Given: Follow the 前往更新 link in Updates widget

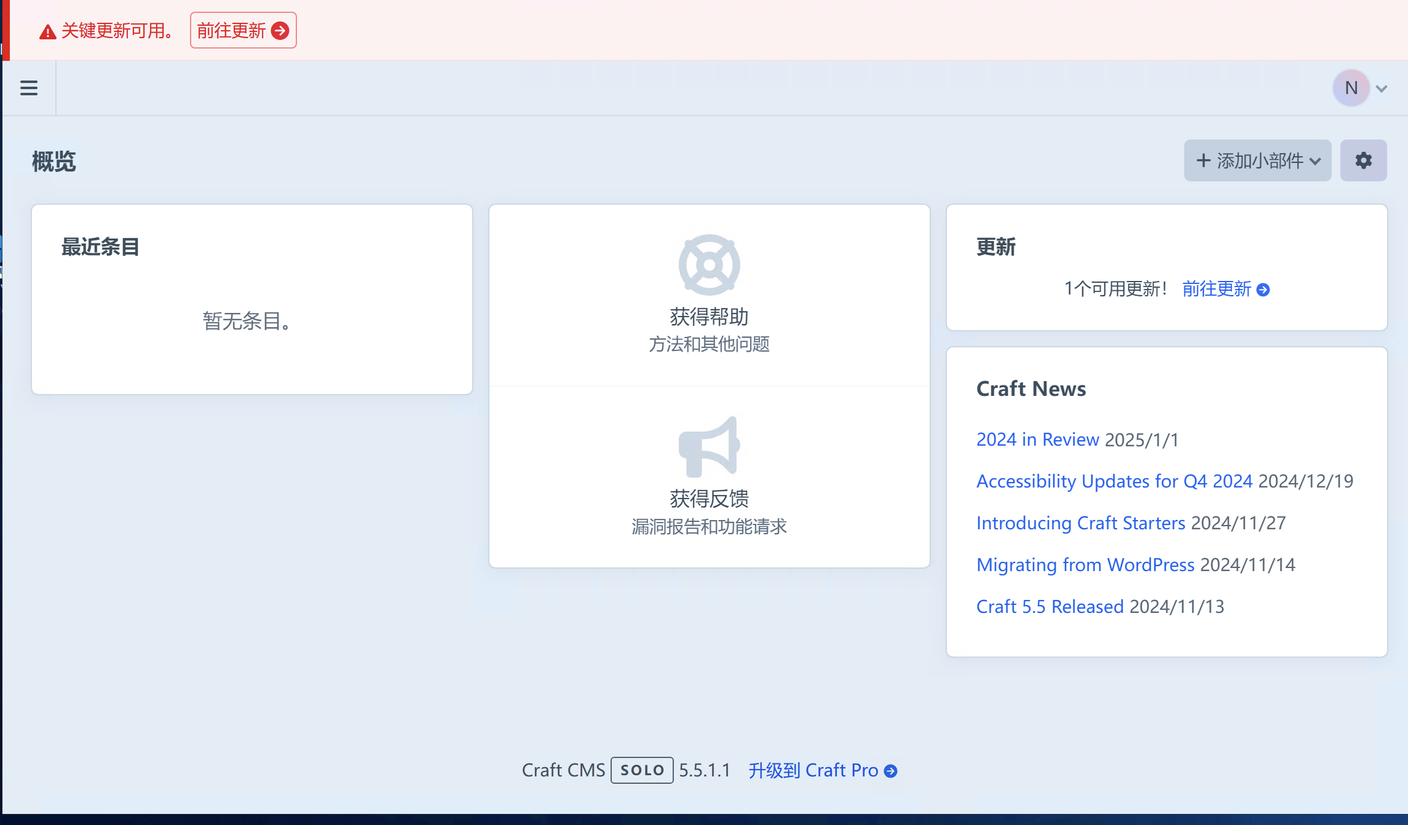Looking at the screenshot, I should [1216, 289].
